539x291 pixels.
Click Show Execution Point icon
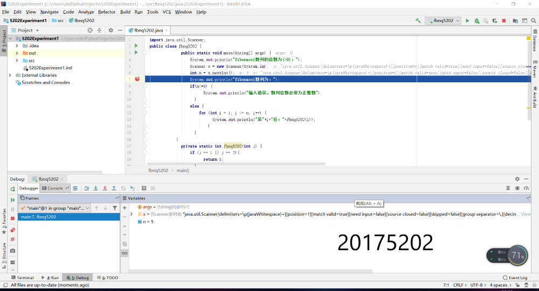75,188
